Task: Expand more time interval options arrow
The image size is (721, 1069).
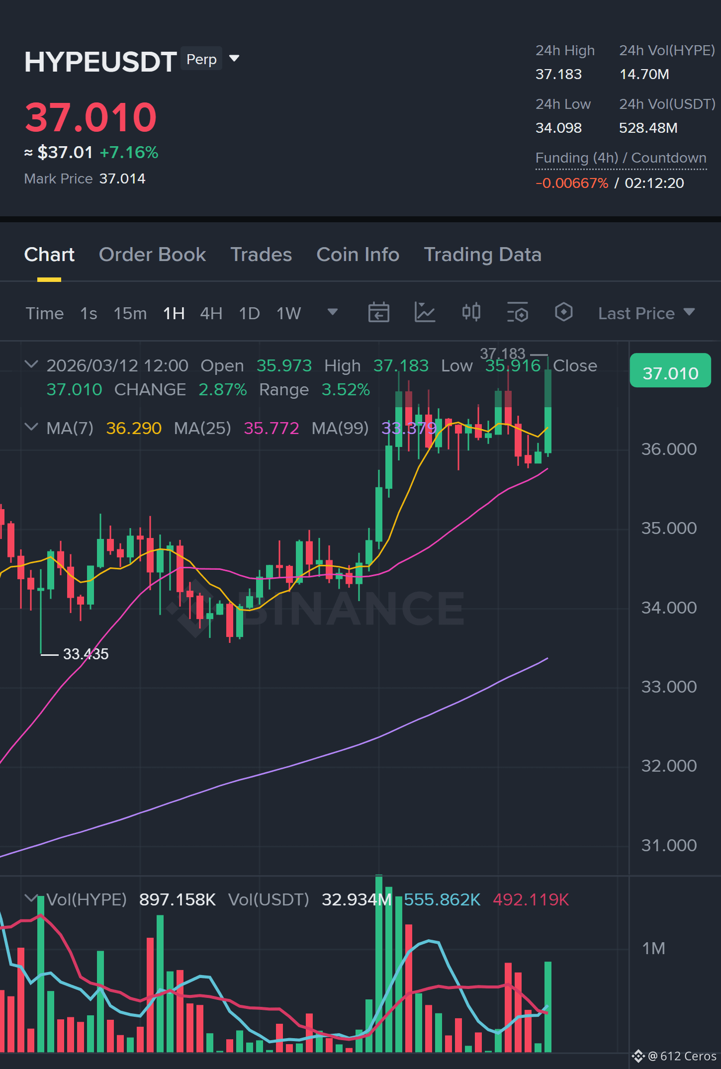Action: pos(332,312)
